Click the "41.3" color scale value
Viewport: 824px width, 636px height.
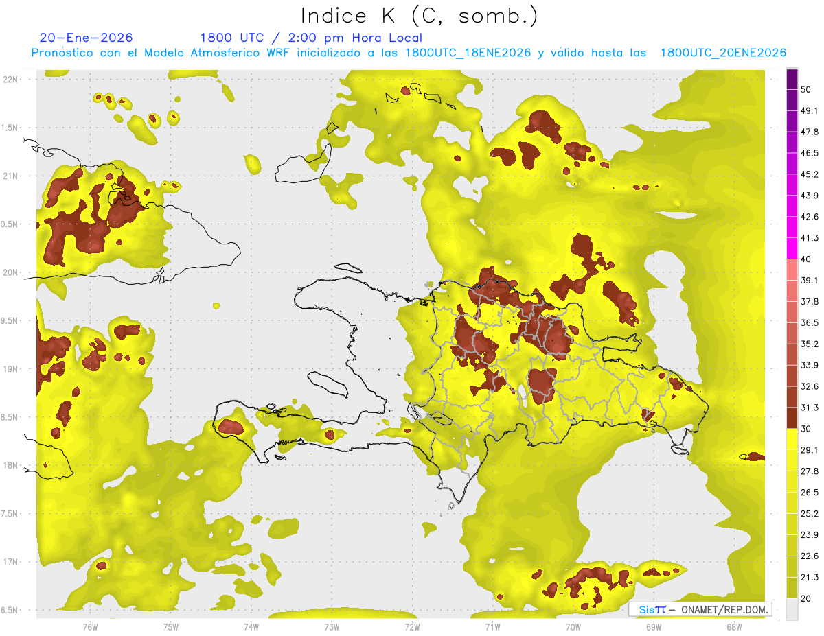810,238
